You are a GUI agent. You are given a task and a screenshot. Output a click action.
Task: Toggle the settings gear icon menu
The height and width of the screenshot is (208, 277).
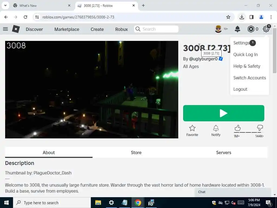tap(266, 29)
